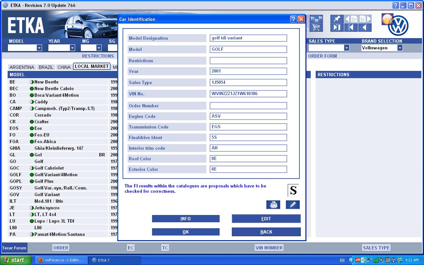Click the pushpin icon in toolbar
This screenshot has height=265, width=424.
pos(337,19)
